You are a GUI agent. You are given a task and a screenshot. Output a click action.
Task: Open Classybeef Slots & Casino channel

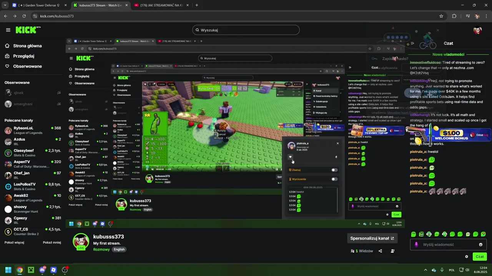click(33, 153)
